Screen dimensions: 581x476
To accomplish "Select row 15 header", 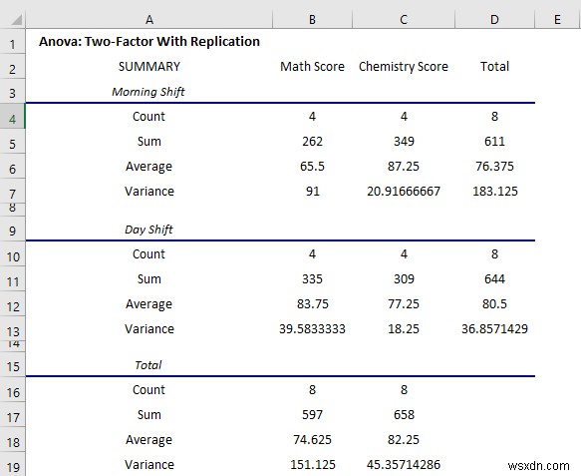I will pyautogui.click(x=13, y=364).
